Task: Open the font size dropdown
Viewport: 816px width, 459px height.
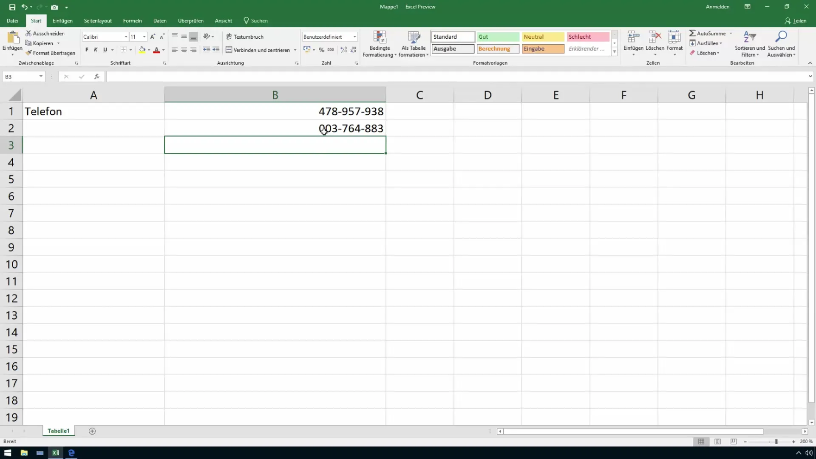Action: pos(144,37)
